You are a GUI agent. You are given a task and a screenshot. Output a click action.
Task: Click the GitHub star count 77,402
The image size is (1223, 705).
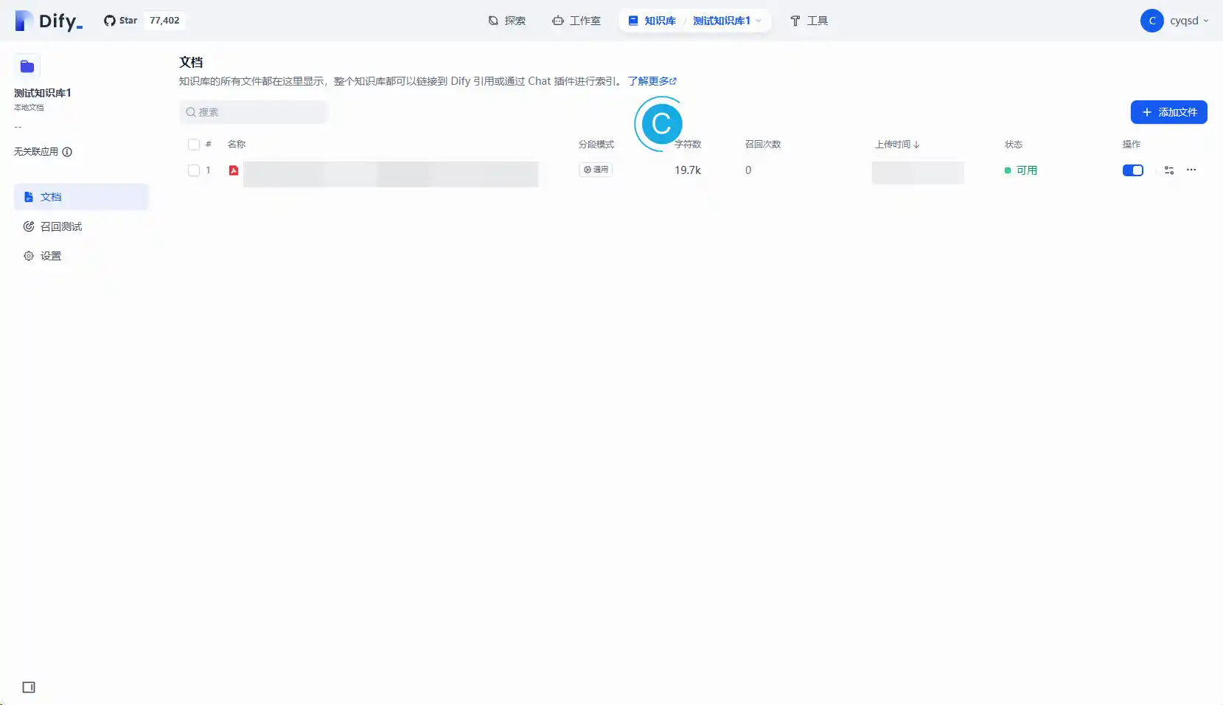point(164,21)
